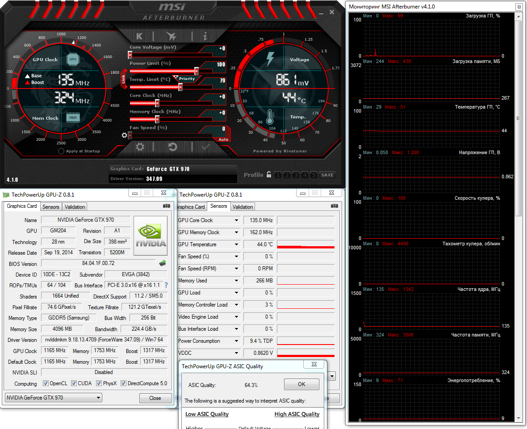Image resolution: width=527 pixels, height=429 pixels.
Task: Detach monitoring window via title icon
Action: pyautogui.click(x=519, y=6)
